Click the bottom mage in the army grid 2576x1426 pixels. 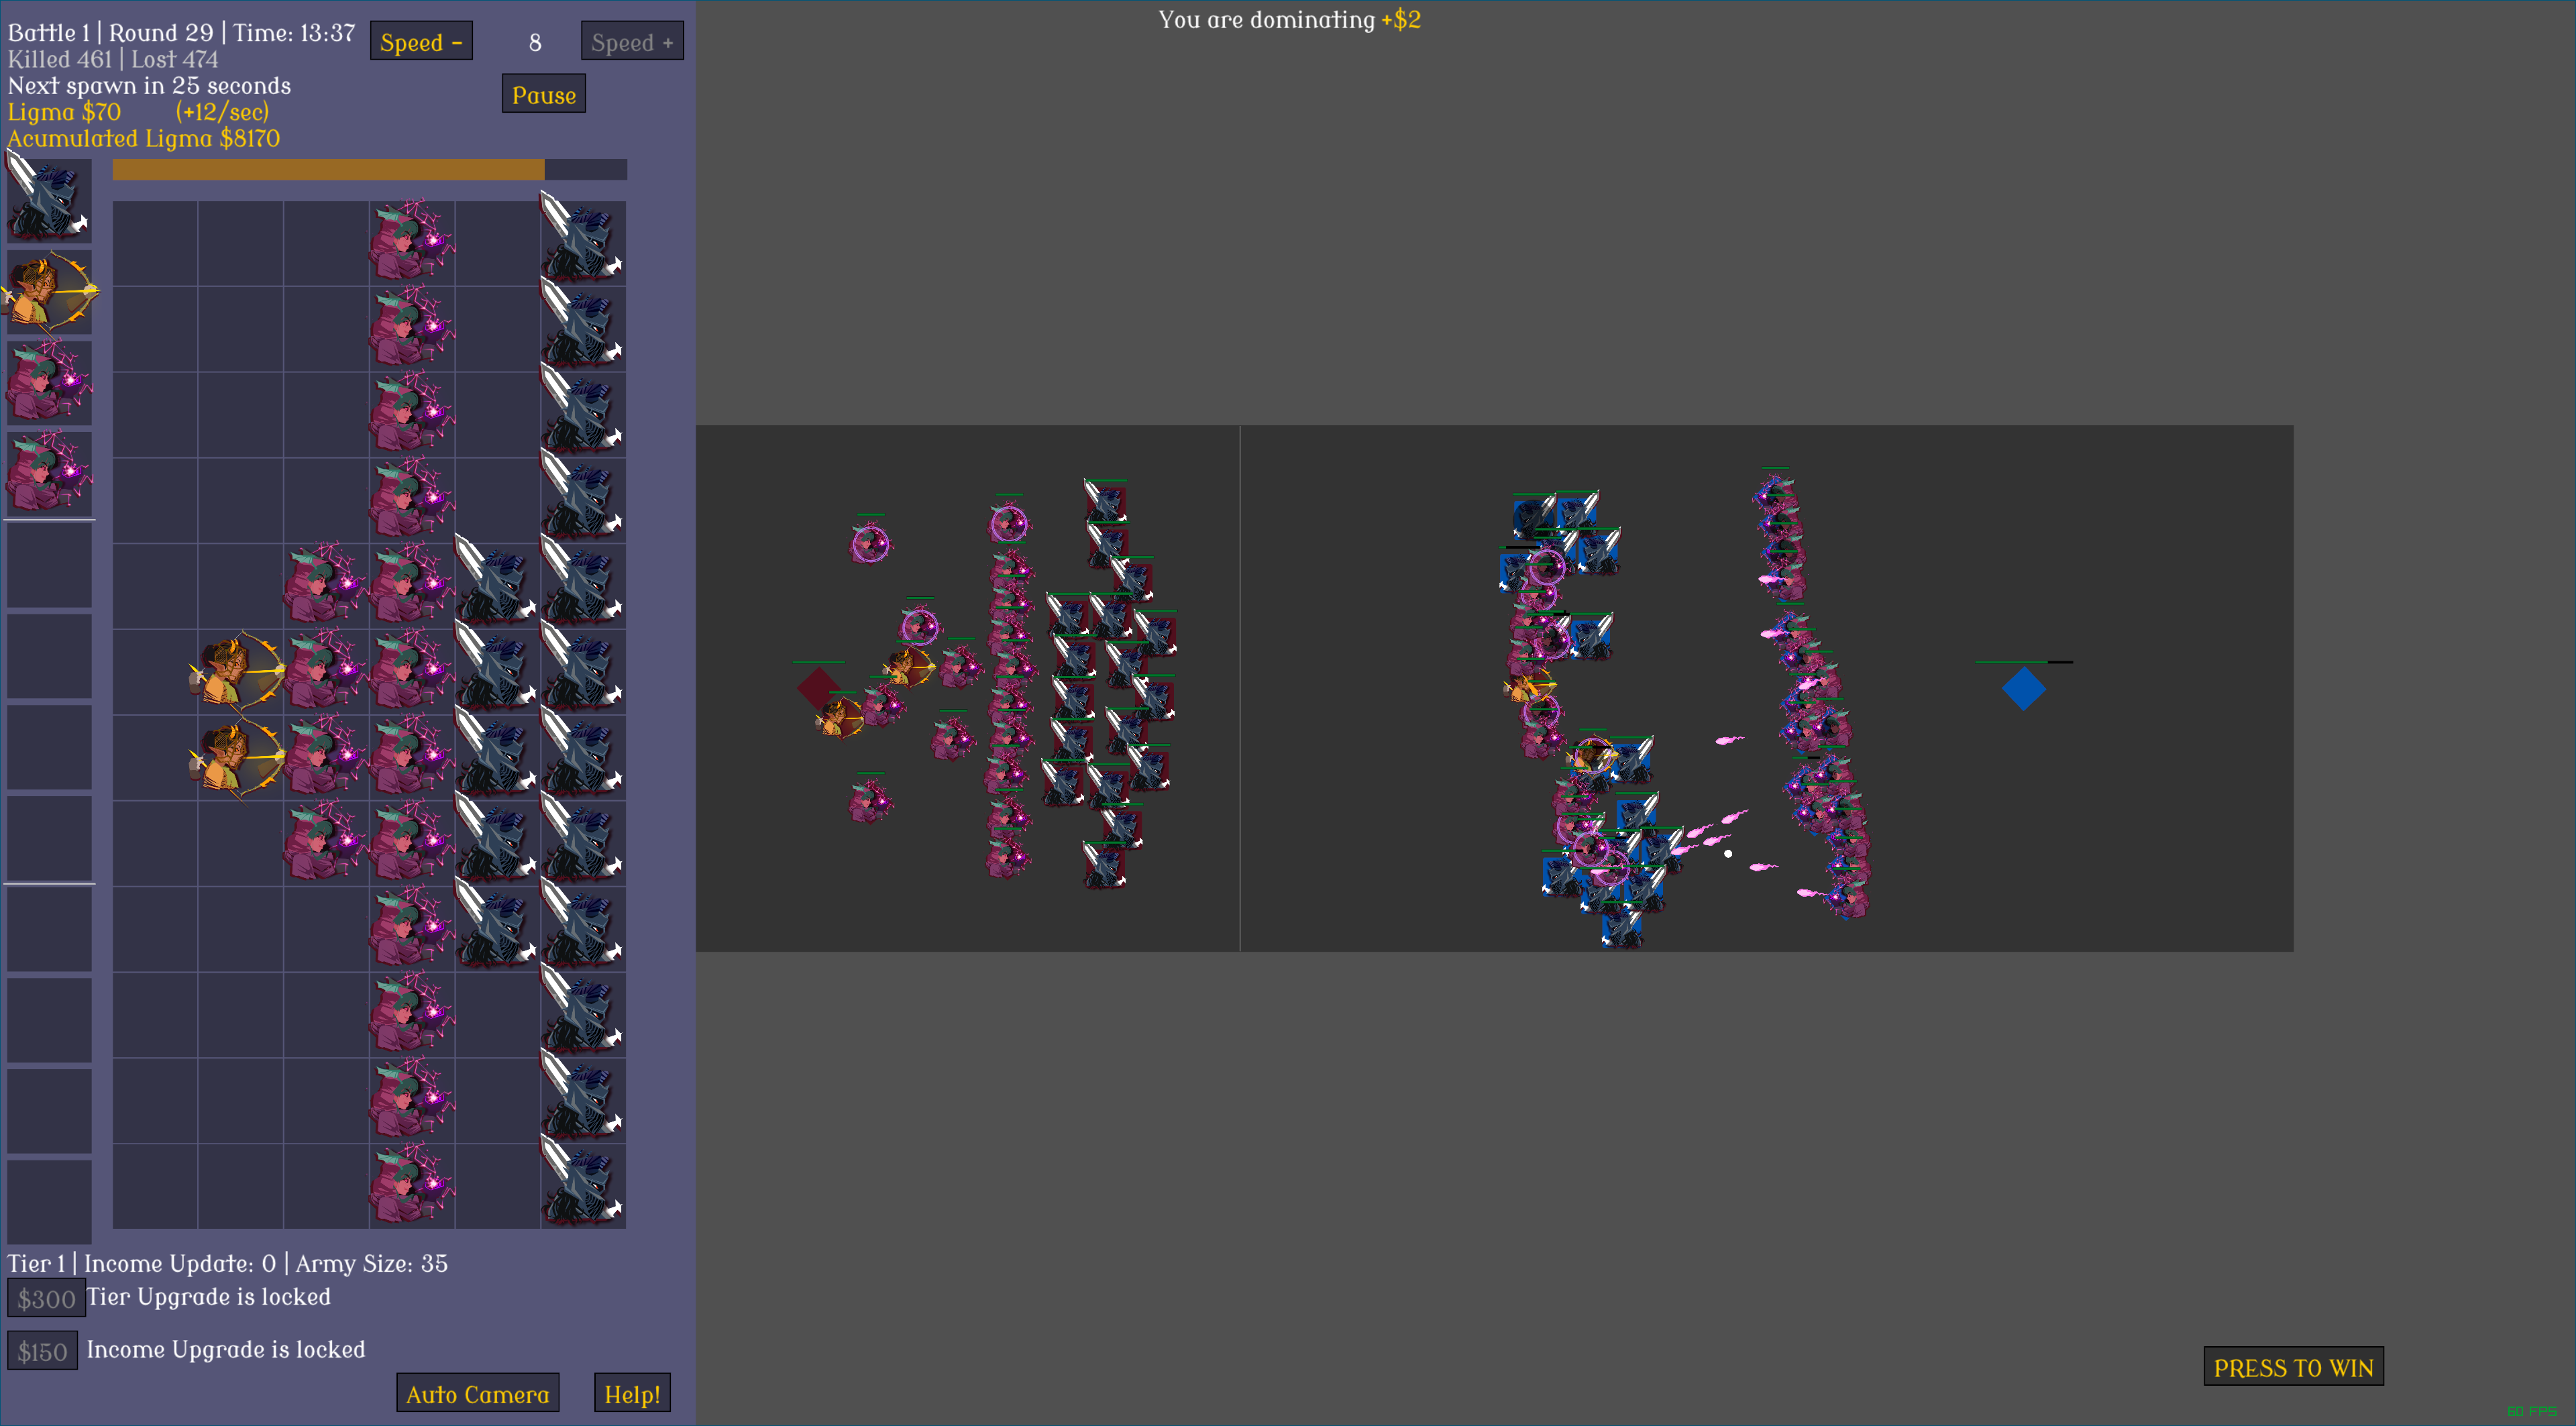411,1186
